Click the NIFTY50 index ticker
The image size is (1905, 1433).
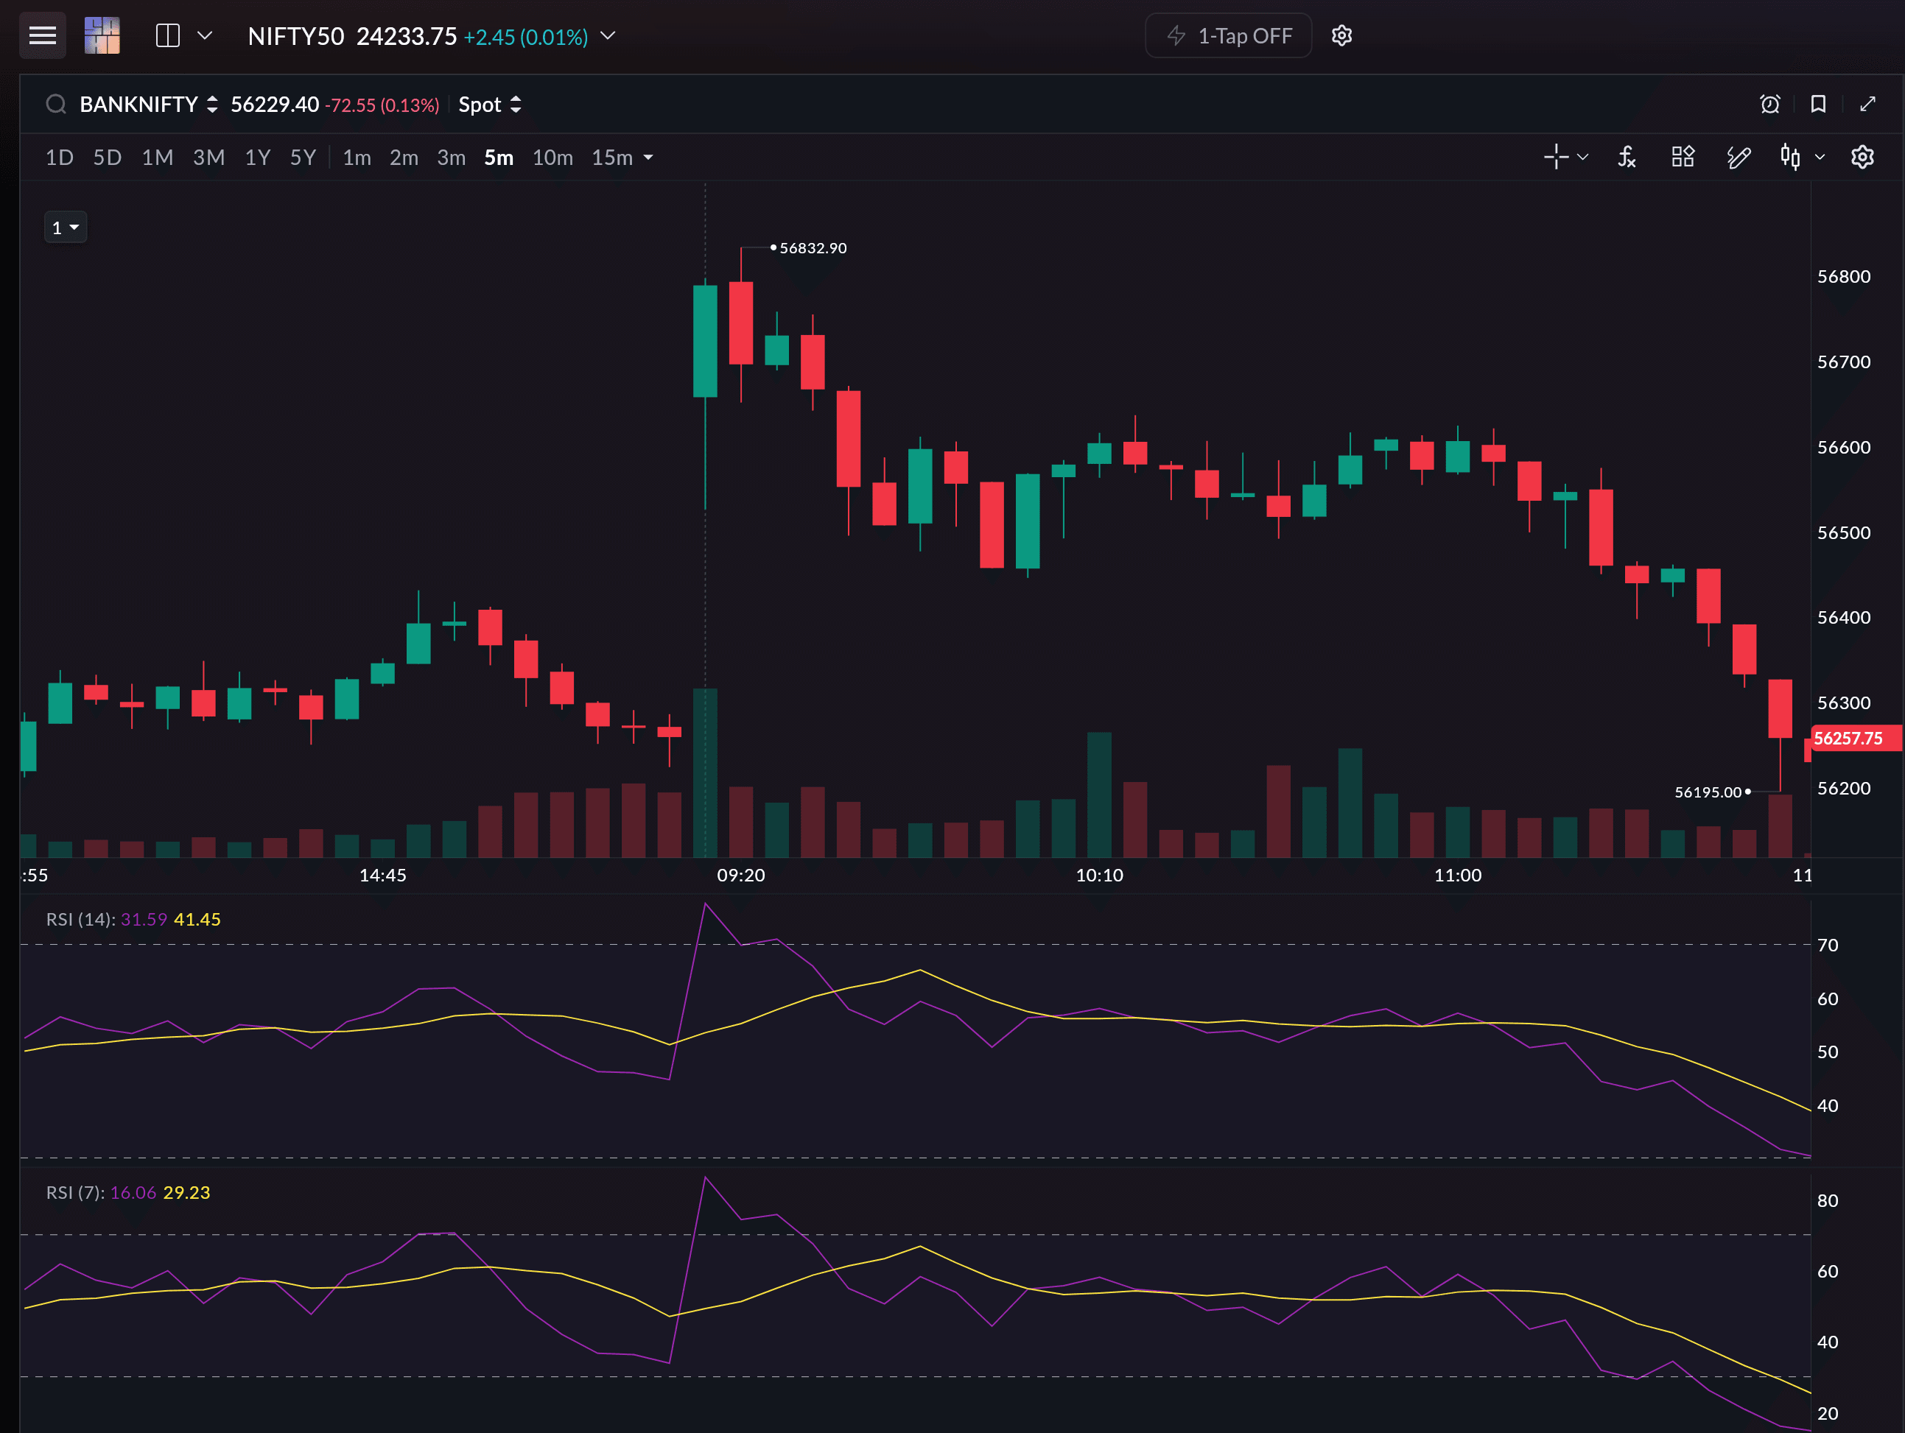click(295, 36)
